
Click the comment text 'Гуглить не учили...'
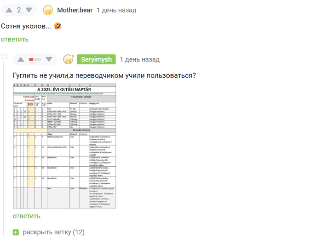[x=104, y=75]
